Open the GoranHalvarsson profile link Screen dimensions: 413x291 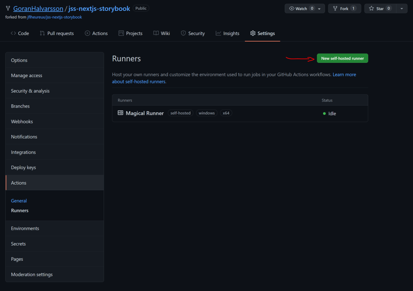38,8
